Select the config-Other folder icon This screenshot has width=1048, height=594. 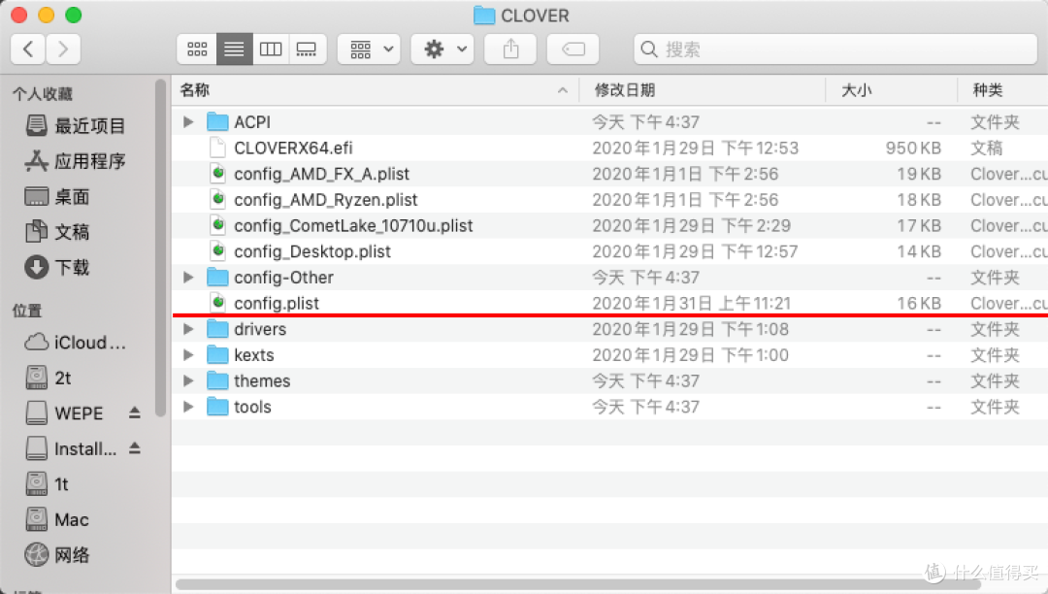pyautogui.click(x=217, y=277)
